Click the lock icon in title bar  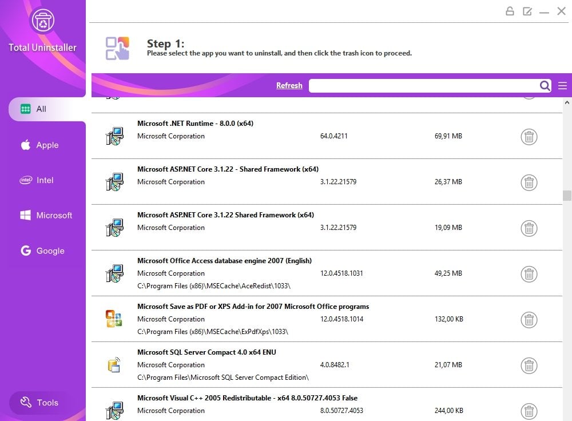[510, 11]
